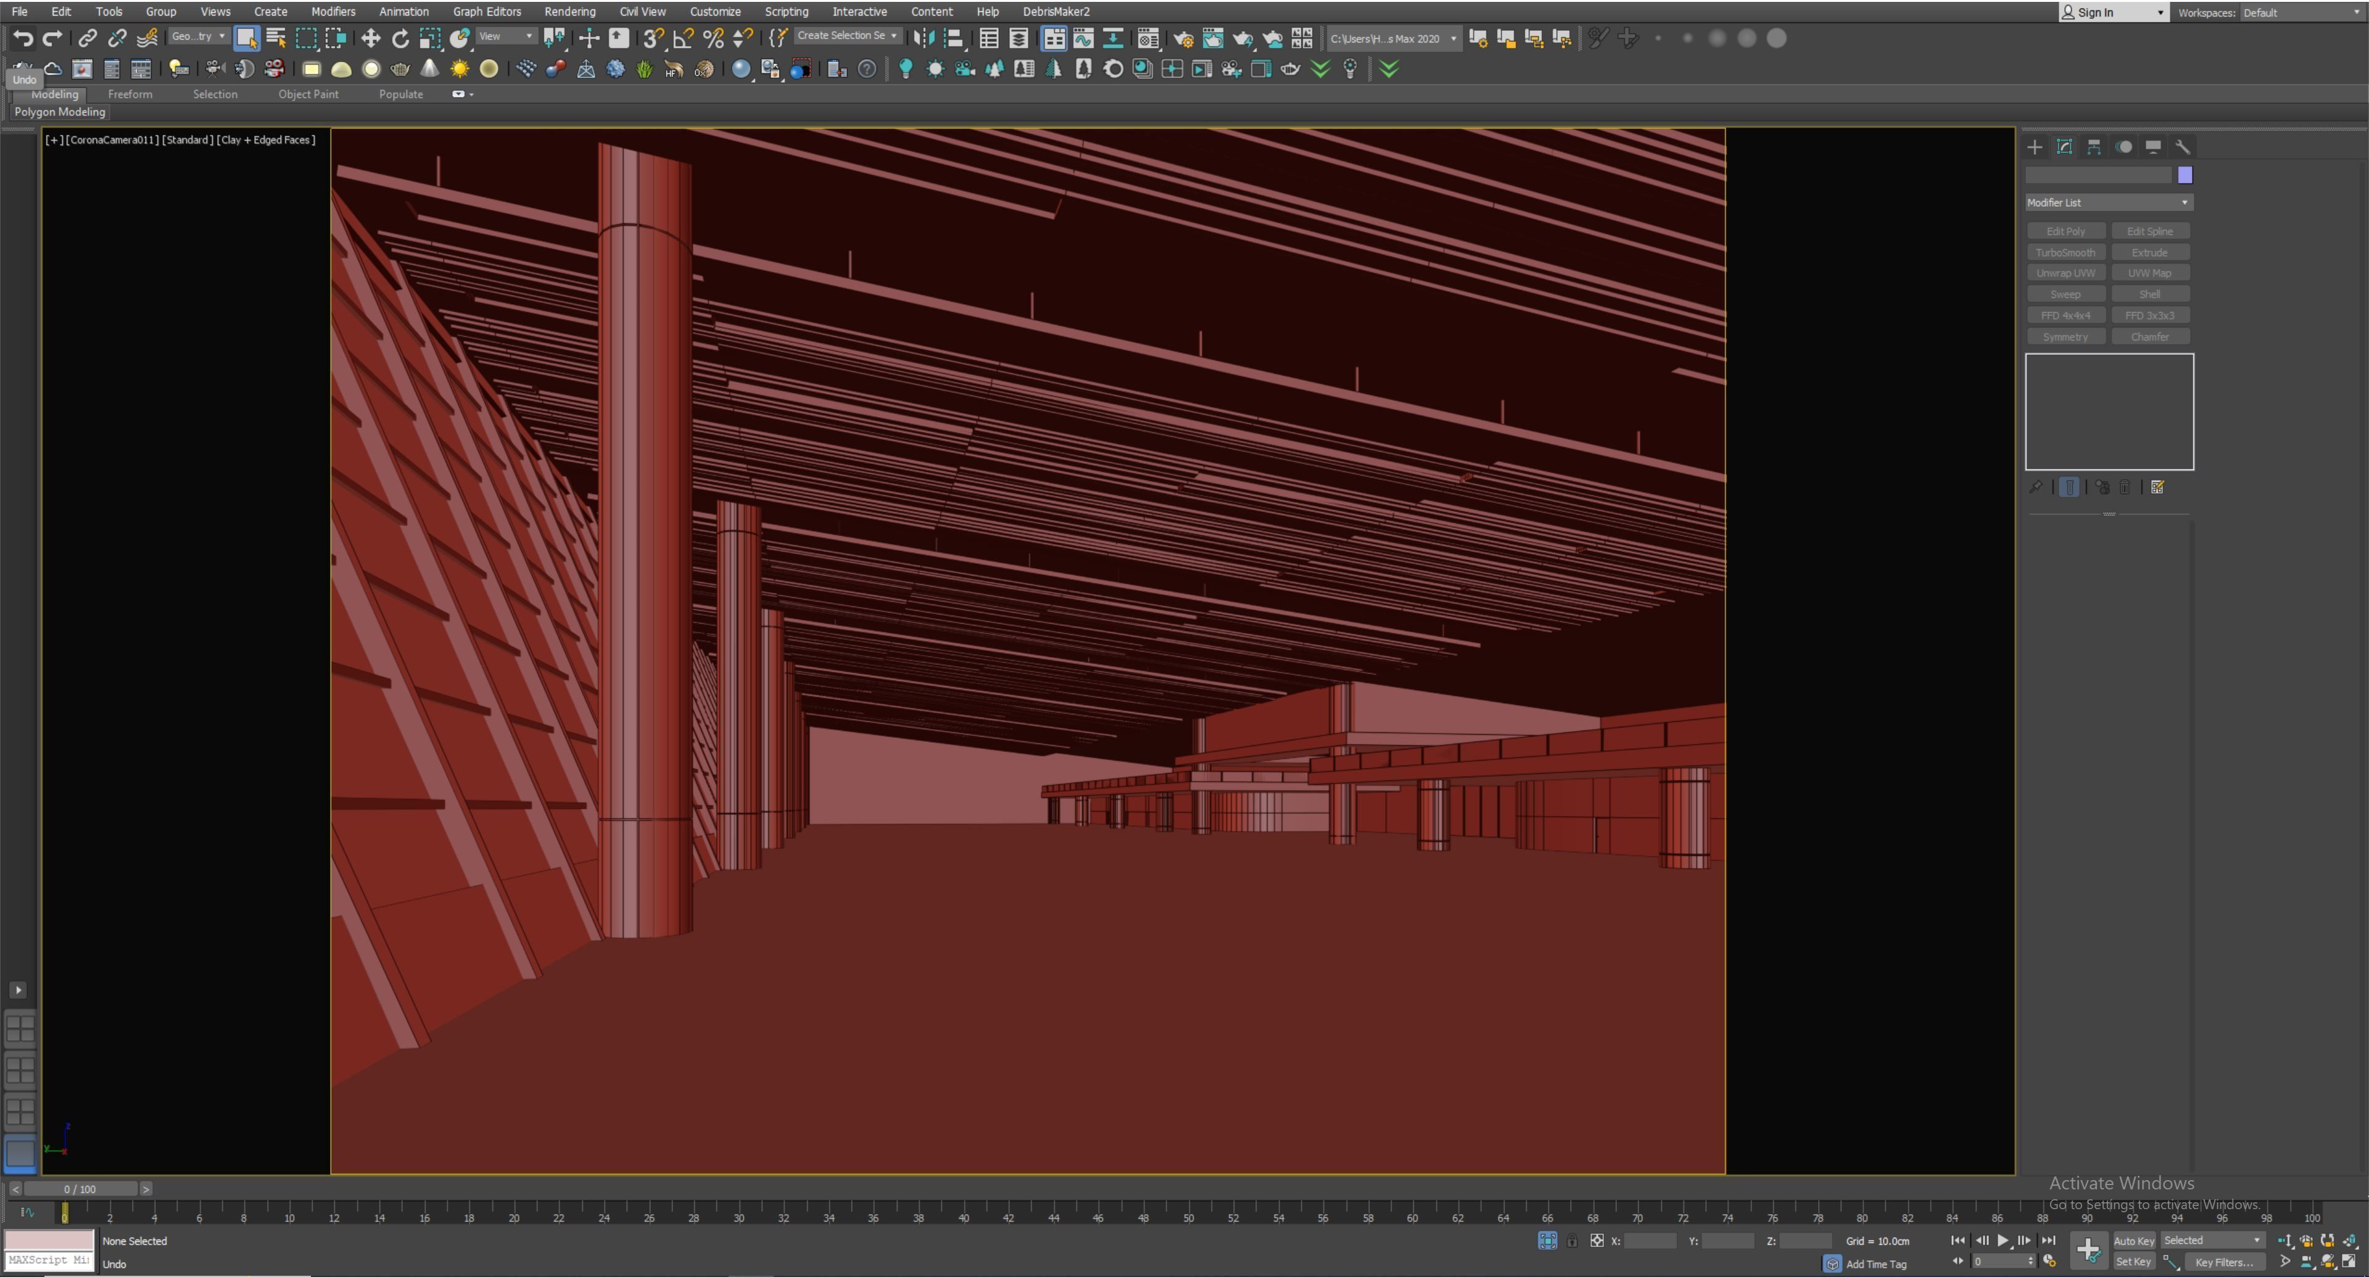
Task: Open the Select by Name list
Action: tap(276, 38)
